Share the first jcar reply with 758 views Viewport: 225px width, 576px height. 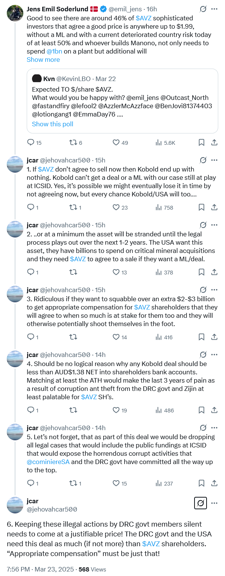click(214, 207)
